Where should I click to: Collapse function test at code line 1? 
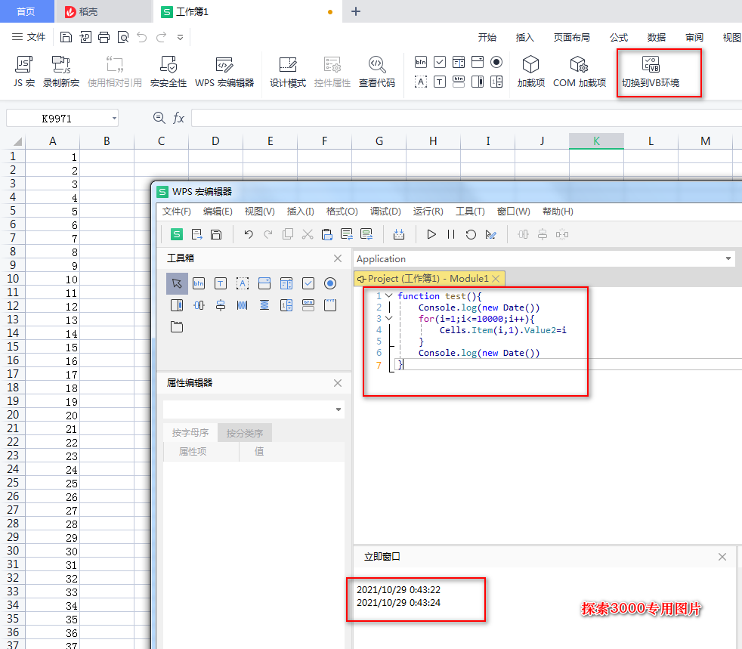[x=389, y=295]
